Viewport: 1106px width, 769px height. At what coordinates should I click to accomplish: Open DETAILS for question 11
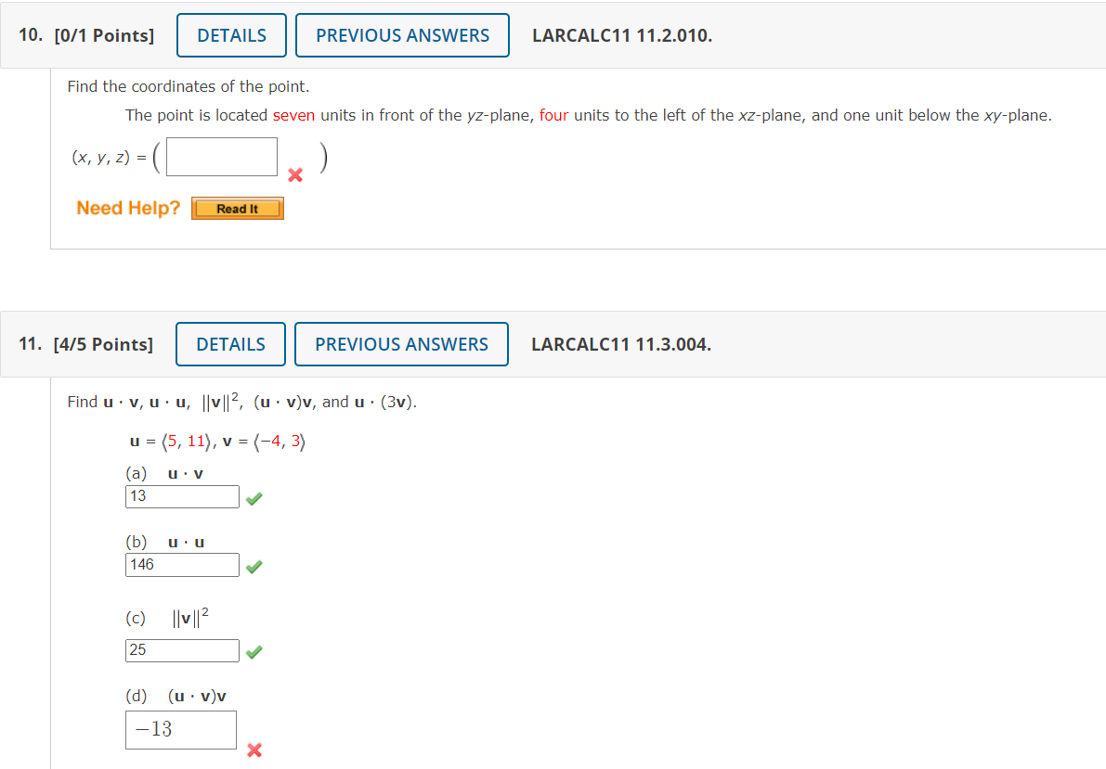pos(230,344)
